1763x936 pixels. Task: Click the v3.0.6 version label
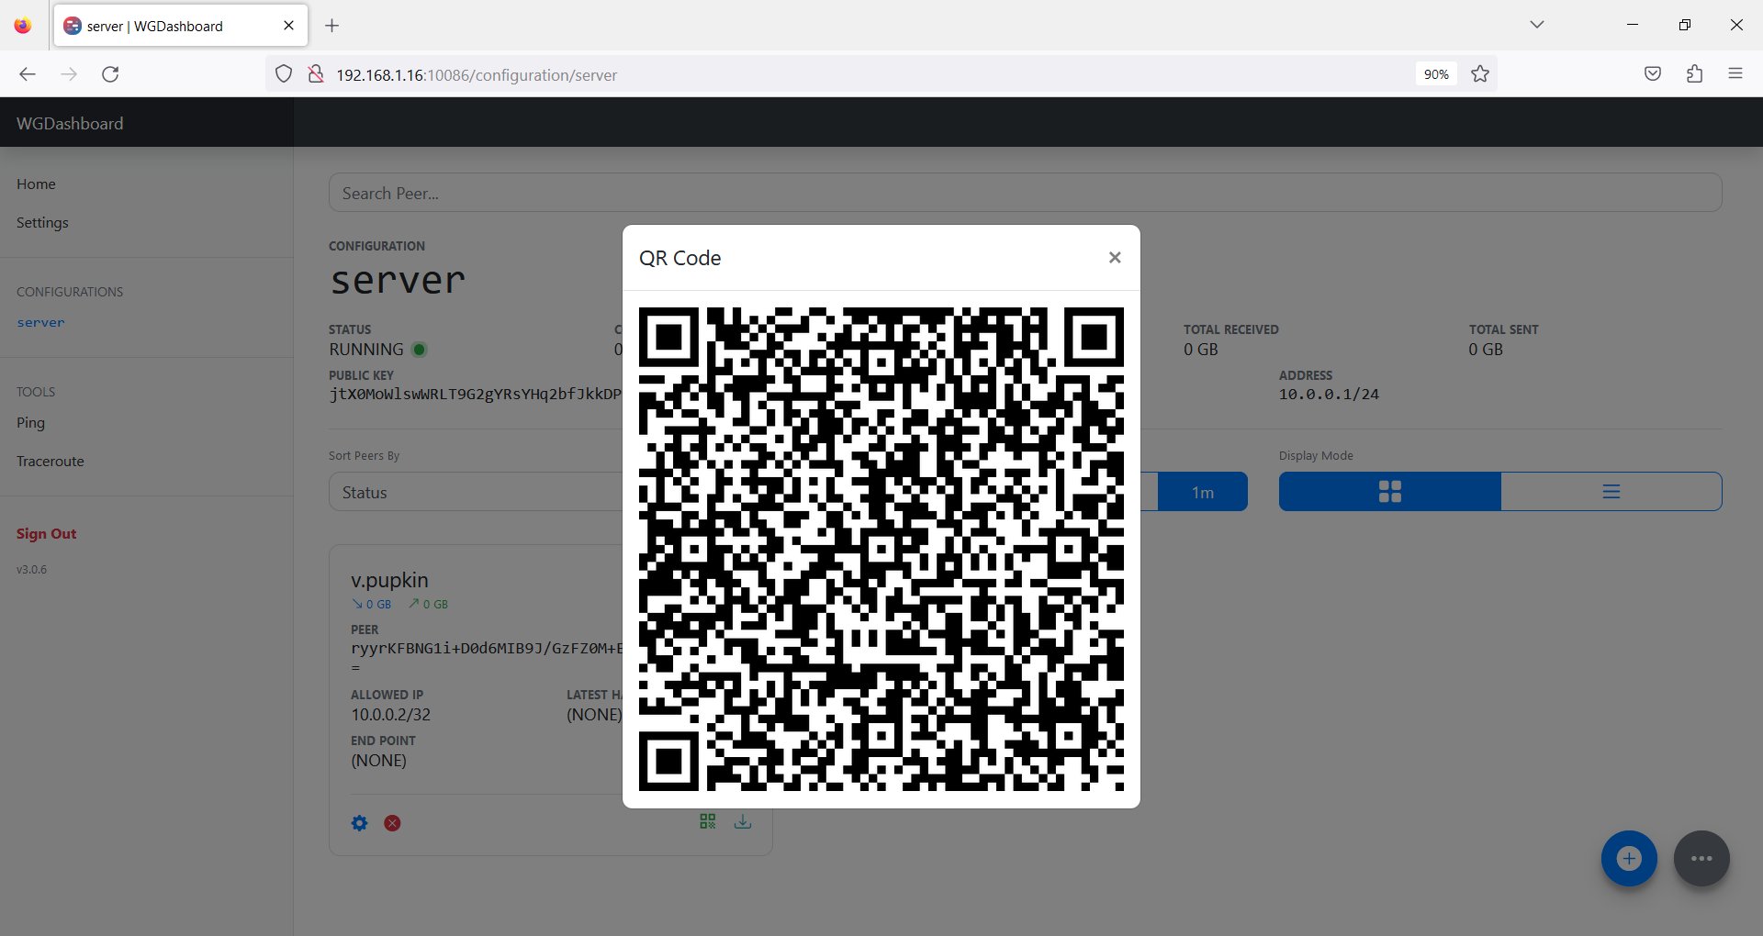tap(31, 570)
